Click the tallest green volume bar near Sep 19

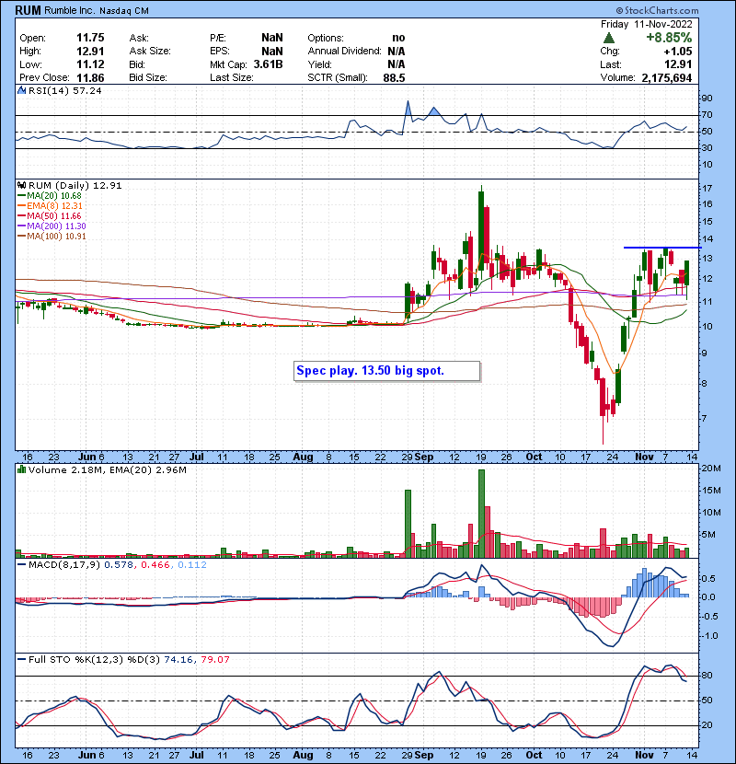(x=482, y=514)
